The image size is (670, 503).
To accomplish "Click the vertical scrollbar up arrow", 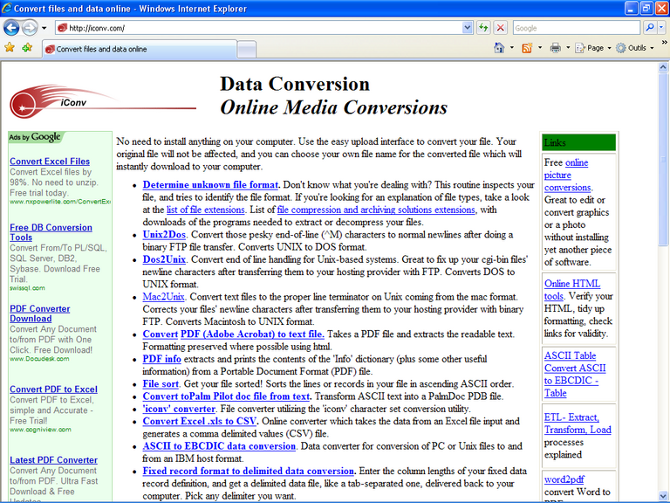I will (x=663, y=66).
